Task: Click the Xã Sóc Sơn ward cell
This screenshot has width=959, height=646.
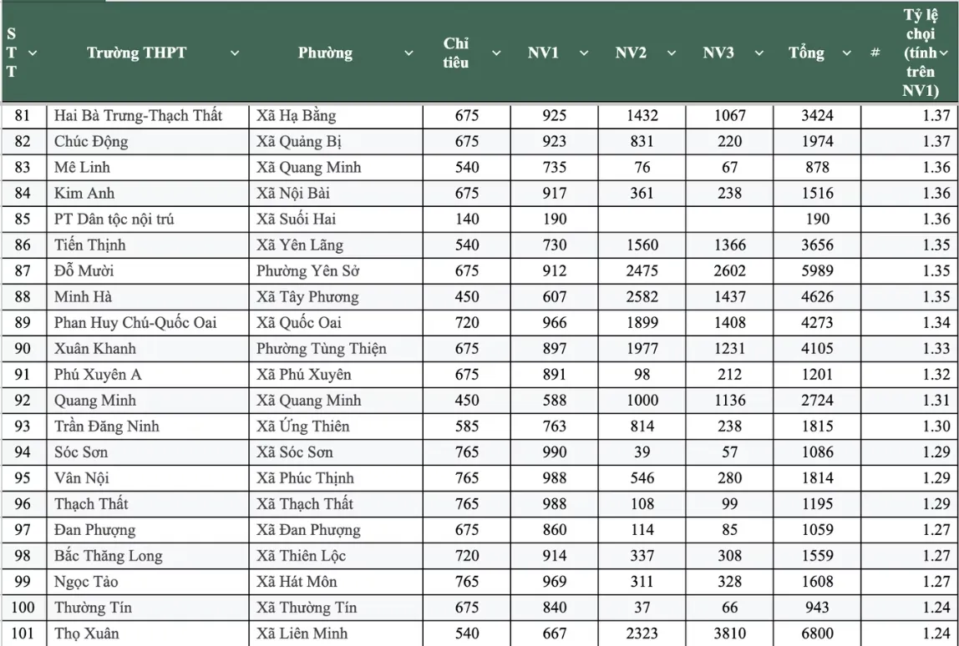Action: click(x=295, y=452)
